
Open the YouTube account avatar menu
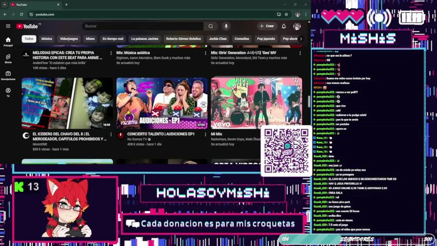[x=297, y=26]
